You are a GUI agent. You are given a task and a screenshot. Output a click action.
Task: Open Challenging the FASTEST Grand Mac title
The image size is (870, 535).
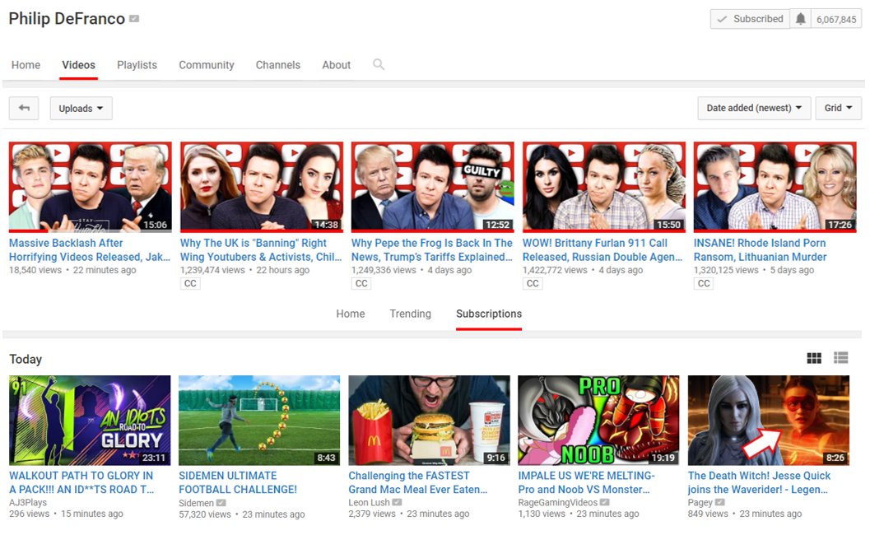click(x=418, y=482)
